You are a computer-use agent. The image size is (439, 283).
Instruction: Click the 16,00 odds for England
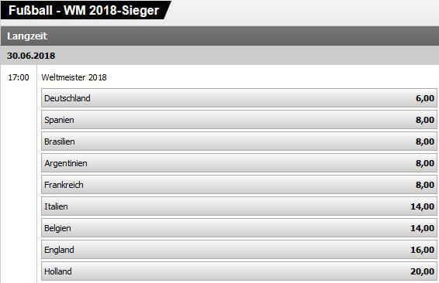[x=422, y=250]
